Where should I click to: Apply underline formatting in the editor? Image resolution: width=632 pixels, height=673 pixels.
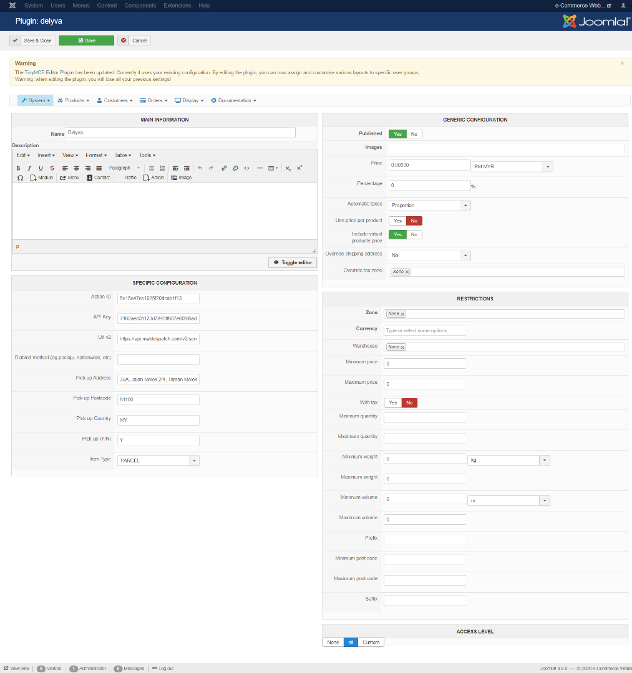coord(41,168)
